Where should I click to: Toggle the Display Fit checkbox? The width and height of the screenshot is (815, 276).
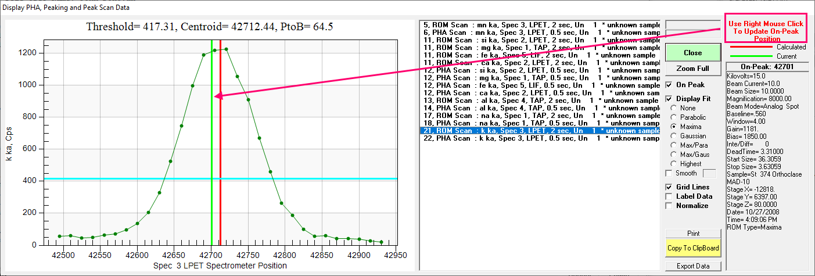tap(669, 99)
